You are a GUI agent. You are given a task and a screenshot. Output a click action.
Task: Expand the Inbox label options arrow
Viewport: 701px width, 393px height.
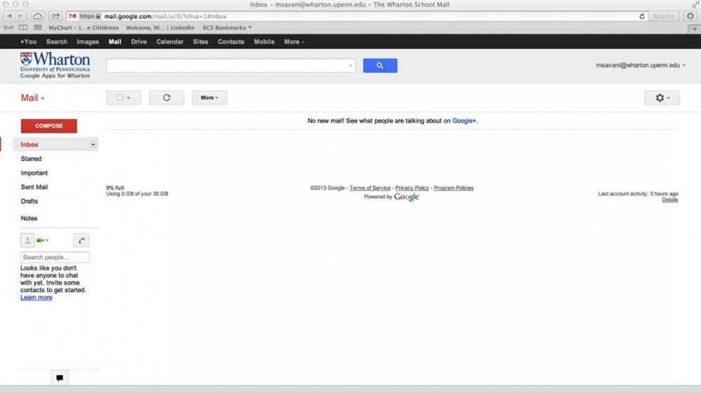point(93,144)
